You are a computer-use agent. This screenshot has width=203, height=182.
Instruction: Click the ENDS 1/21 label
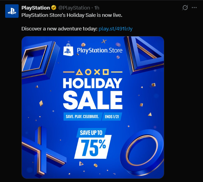[112, 117]
